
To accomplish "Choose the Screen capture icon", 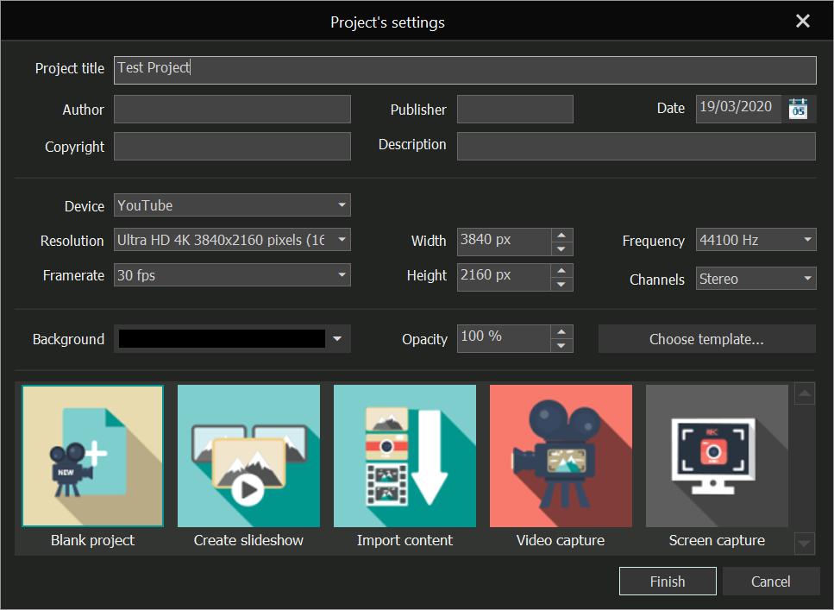I will [x=717, y=456].
